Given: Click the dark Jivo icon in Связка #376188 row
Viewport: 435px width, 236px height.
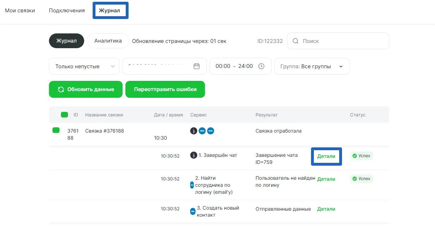Looking at the screenshot, I should pos(193,131).
